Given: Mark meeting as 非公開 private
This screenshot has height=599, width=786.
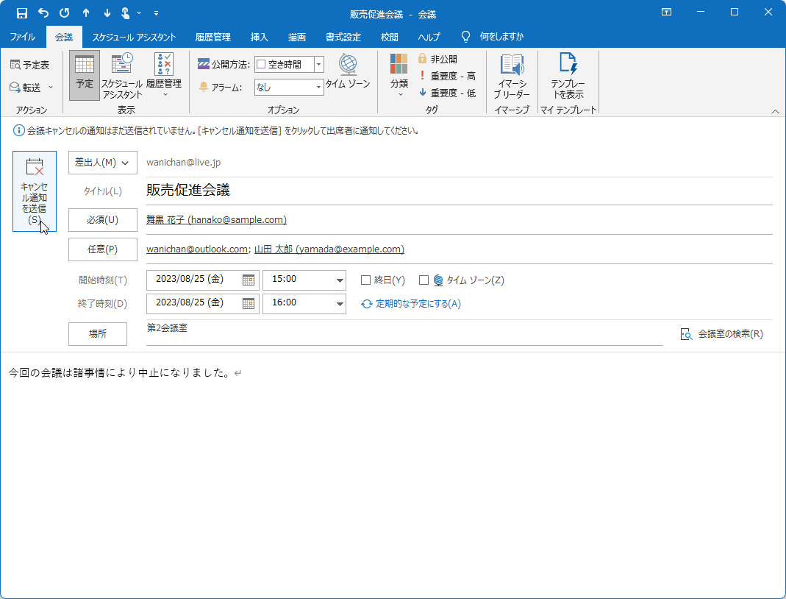Looking at the screenshot, I should point(437,59).
